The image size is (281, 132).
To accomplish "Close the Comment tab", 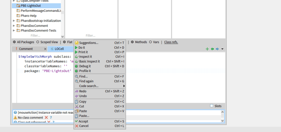I will [x=45, y=49].
